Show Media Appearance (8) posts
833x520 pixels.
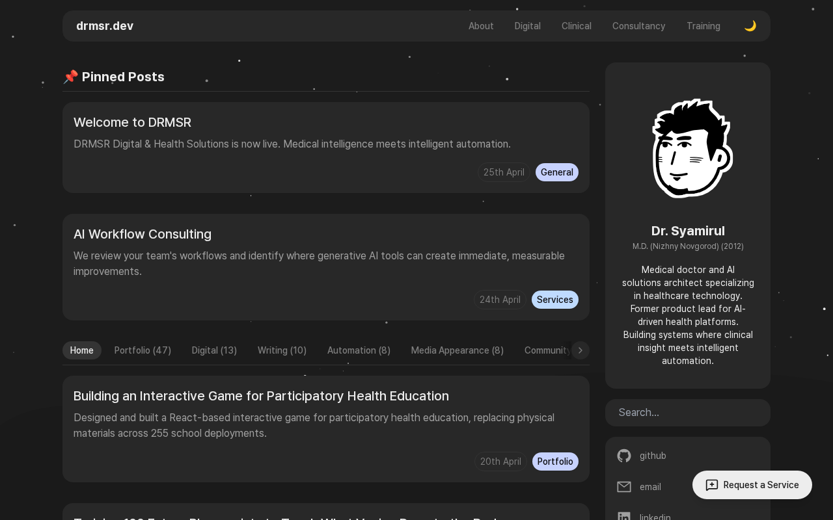(457, 350)
